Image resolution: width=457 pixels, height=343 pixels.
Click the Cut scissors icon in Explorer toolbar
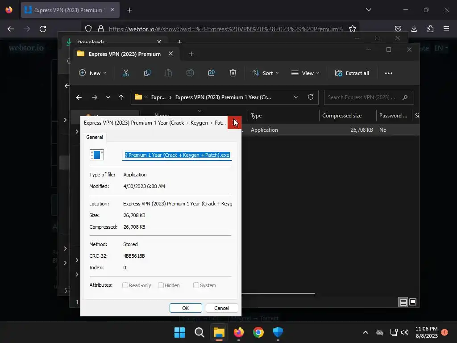125,73
